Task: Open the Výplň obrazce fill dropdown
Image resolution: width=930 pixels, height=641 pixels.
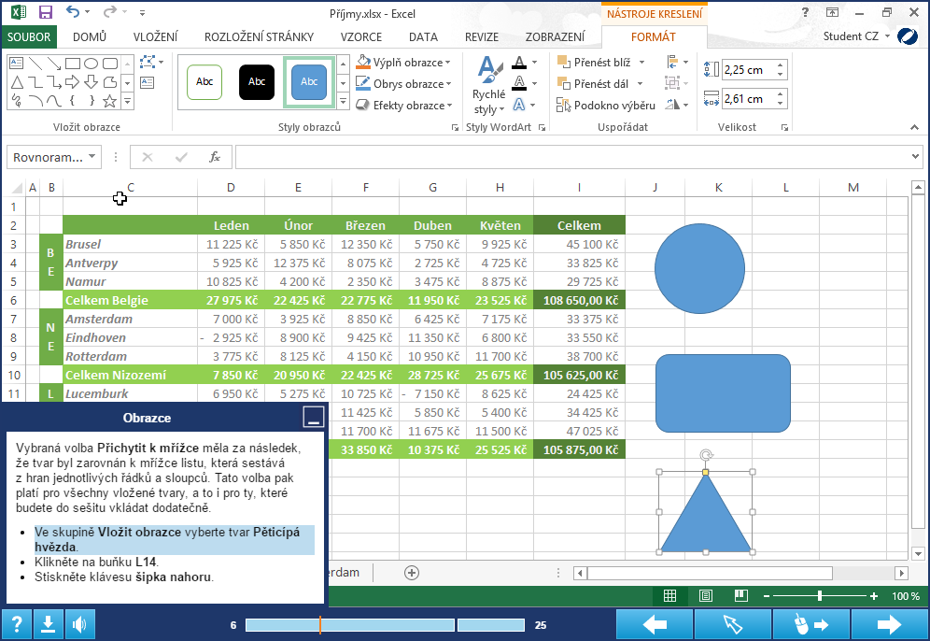Action: pos(403,63)
